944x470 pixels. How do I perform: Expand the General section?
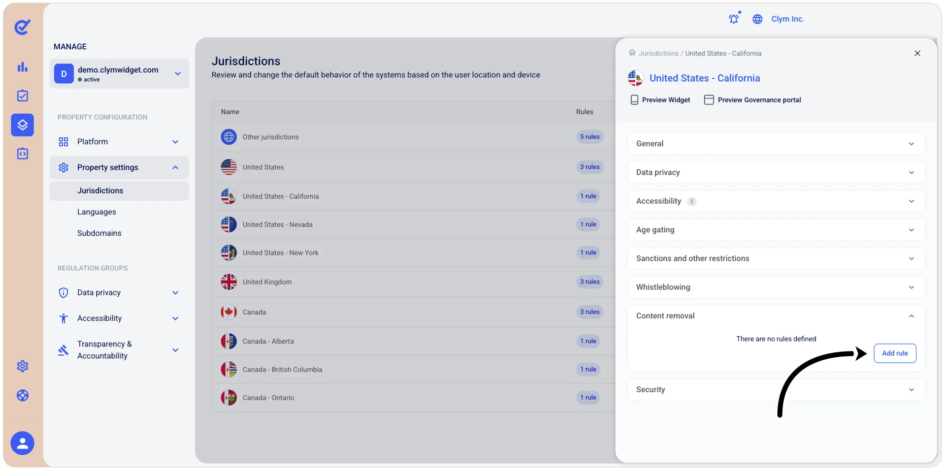(776, 144)
